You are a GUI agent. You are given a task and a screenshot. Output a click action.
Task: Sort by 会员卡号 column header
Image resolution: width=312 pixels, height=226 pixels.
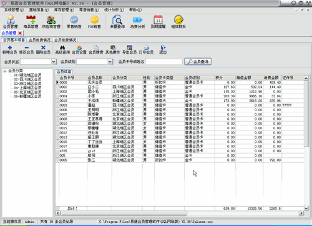pyautogui.click(x=73, y=78)
